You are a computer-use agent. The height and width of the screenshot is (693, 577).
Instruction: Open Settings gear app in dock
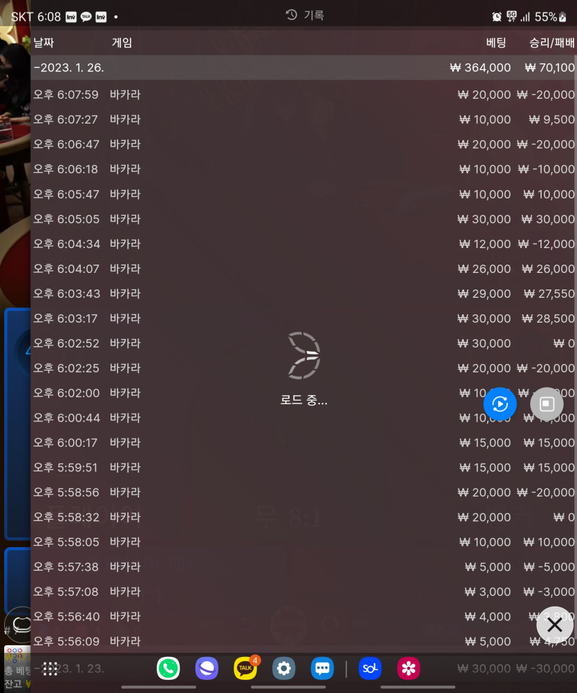pos(283,668)
